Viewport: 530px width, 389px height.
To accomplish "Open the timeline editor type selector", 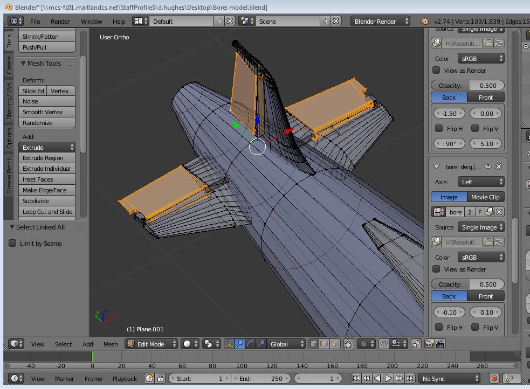I will pyautogui.click(x=16, y=378).
